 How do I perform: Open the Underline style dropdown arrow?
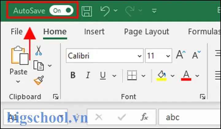114,76
